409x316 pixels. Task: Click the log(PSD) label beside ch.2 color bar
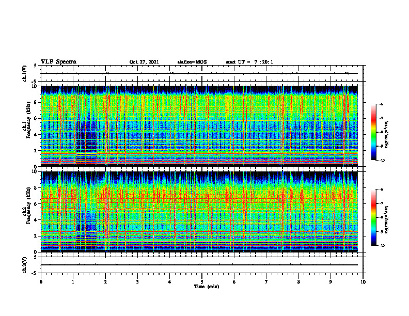(387, 219)
